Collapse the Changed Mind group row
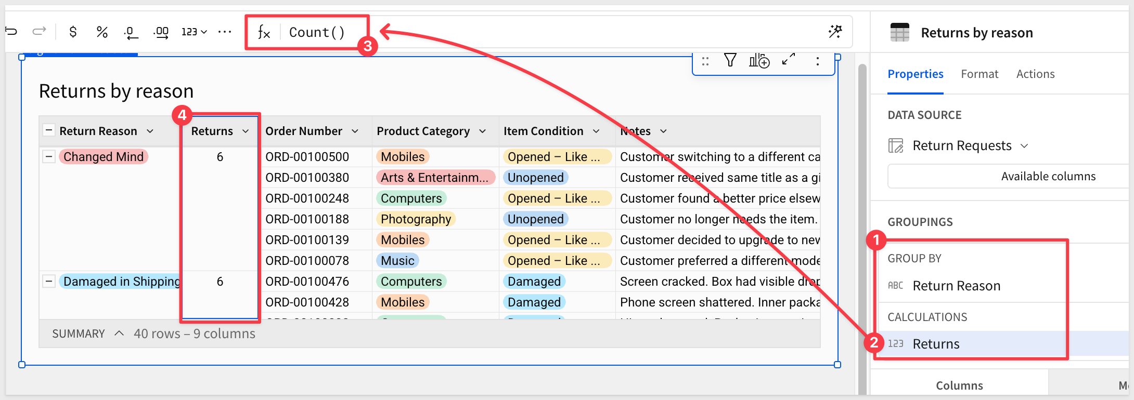 coord(49,156)
